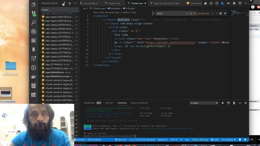Open the bash terminal selector dropdown

204,103
